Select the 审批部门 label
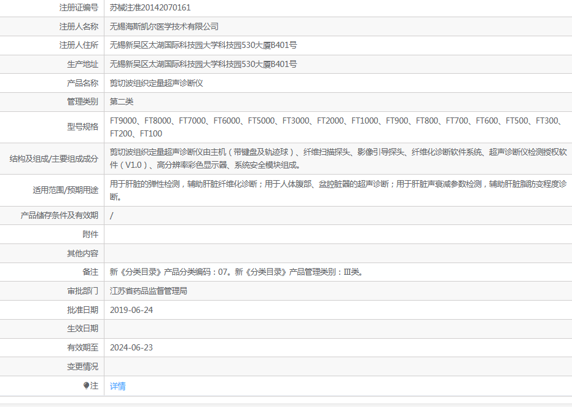 point(83,291)
